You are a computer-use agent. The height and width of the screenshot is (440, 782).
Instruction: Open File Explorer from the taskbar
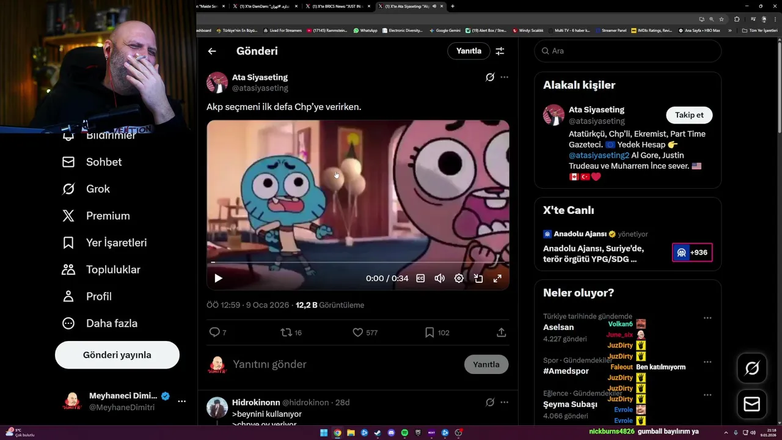tap(351, 433)
